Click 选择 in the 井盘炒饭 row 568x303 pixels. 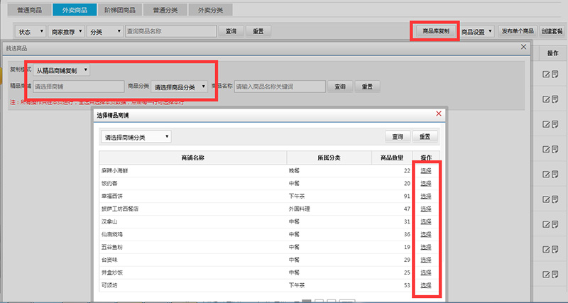426,272
